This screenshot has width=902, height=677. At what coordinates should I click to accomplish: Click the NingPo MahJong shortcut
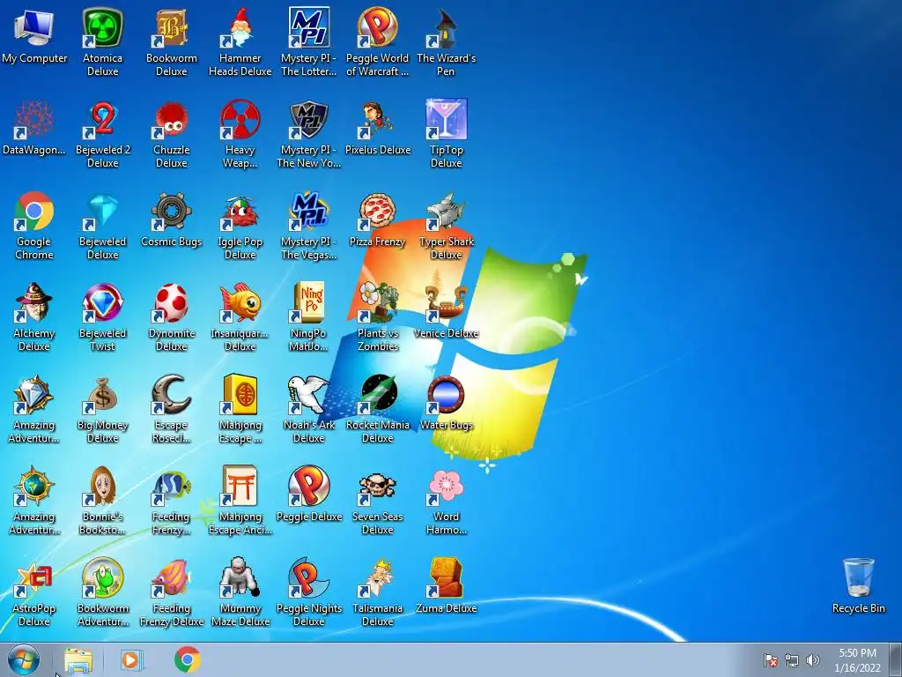point(309,303)
